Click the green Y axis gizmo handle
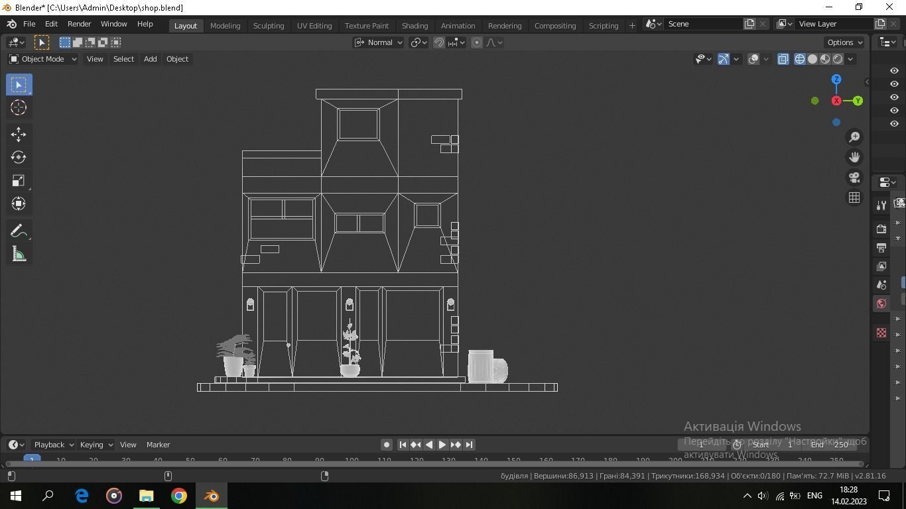 pos(858,101)
